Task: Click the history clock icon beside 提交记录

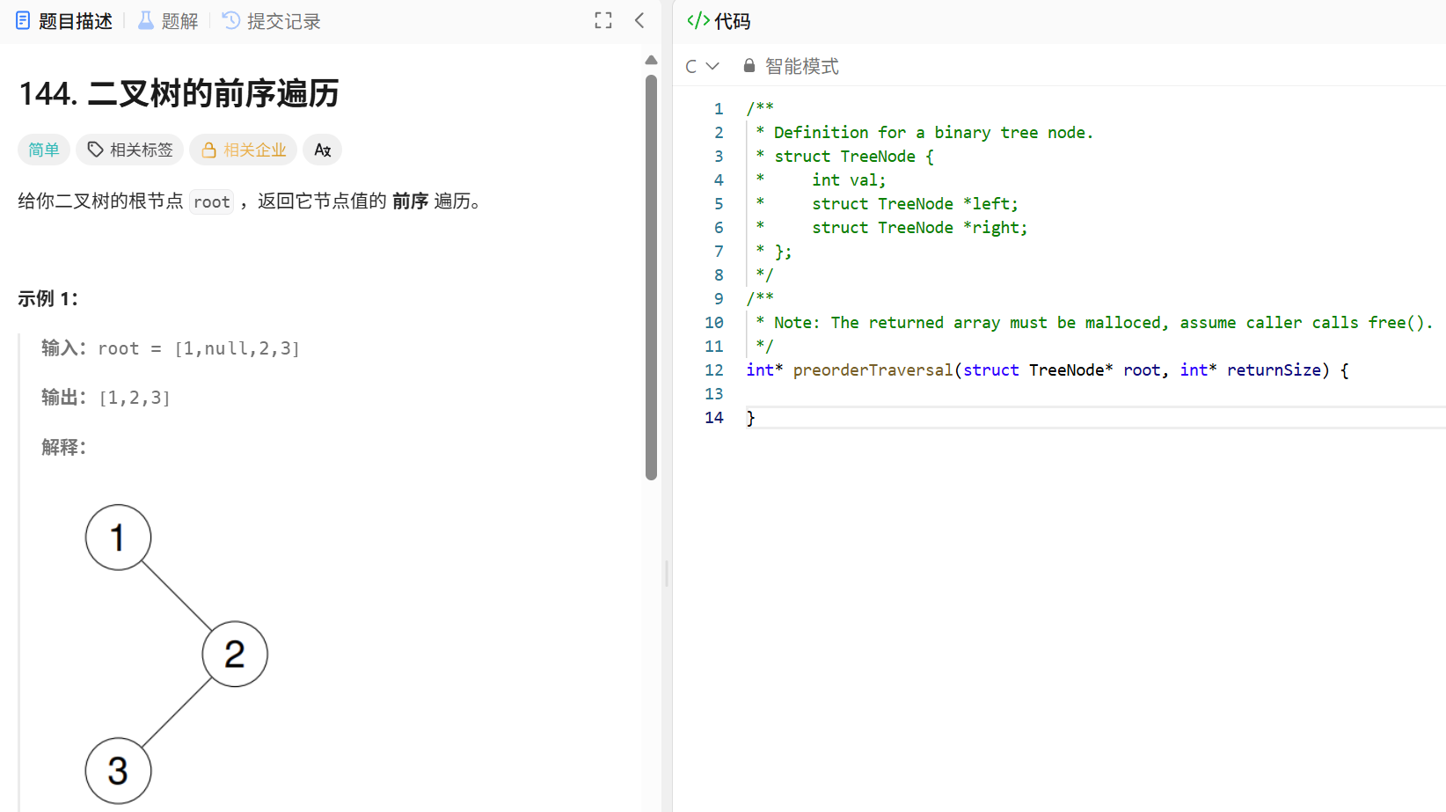Action: coord(231,20)
